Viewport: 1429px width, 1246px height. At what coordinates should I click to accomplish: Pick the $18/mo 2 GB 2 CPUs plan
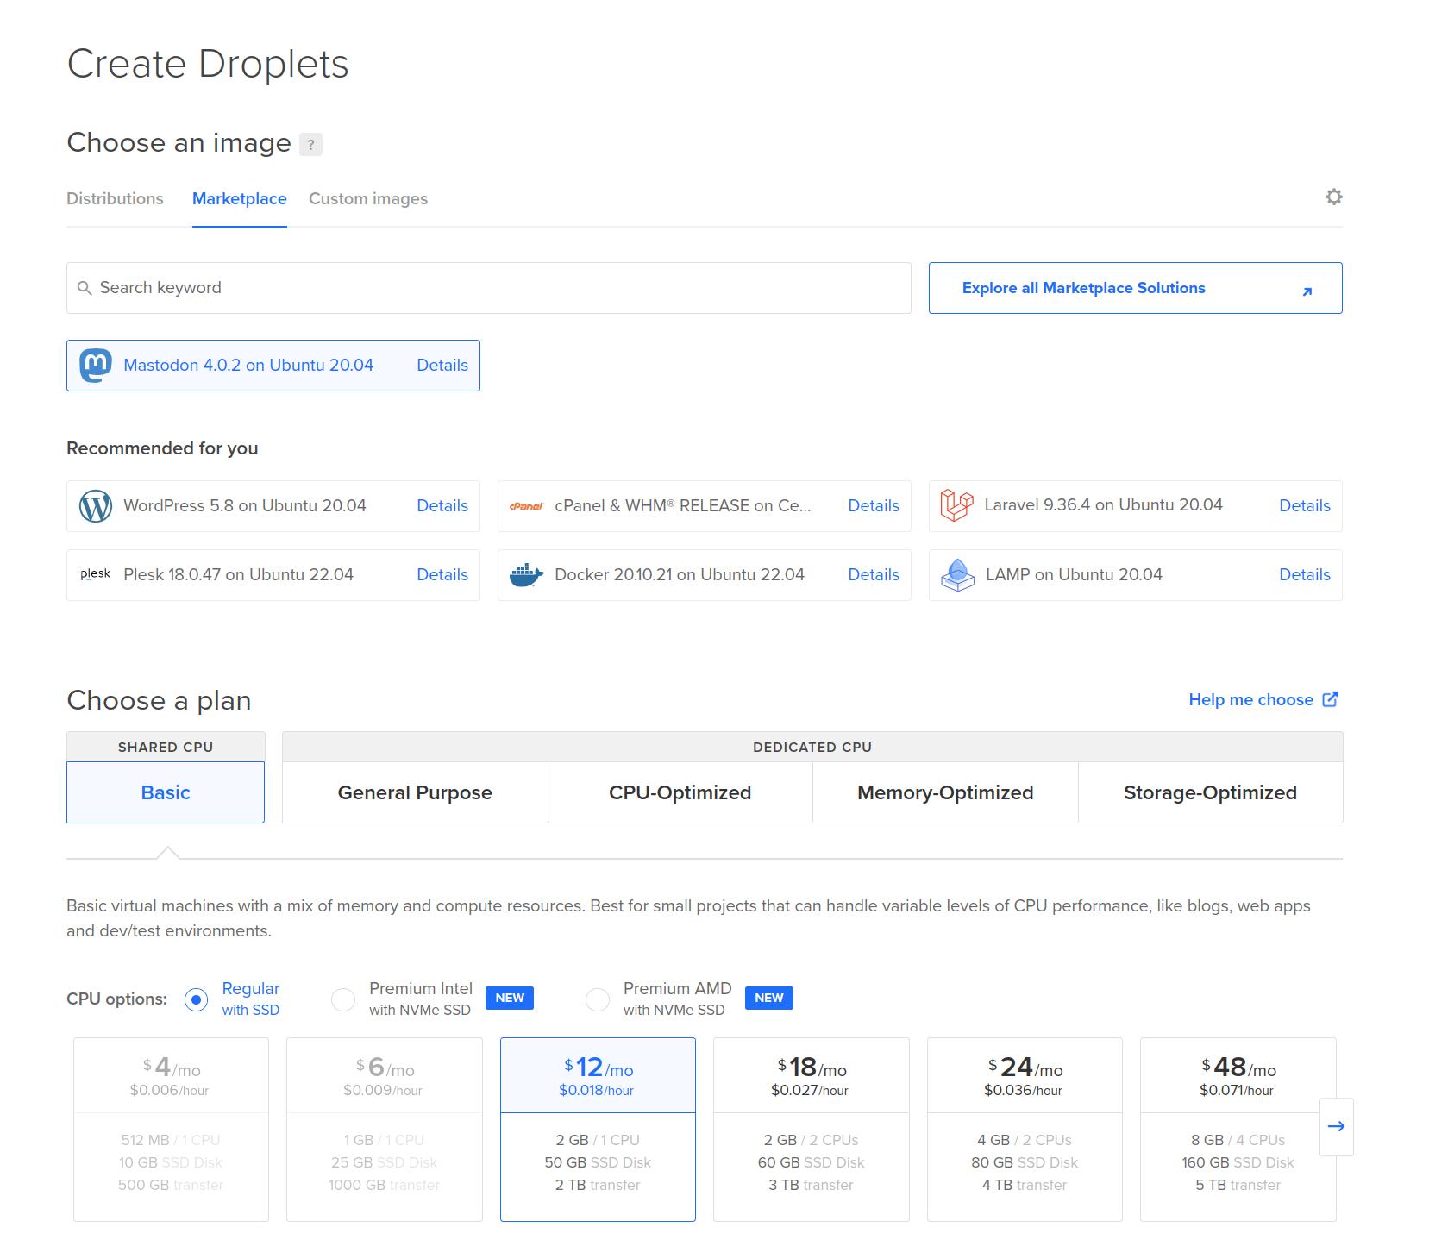click(812, 1130)
